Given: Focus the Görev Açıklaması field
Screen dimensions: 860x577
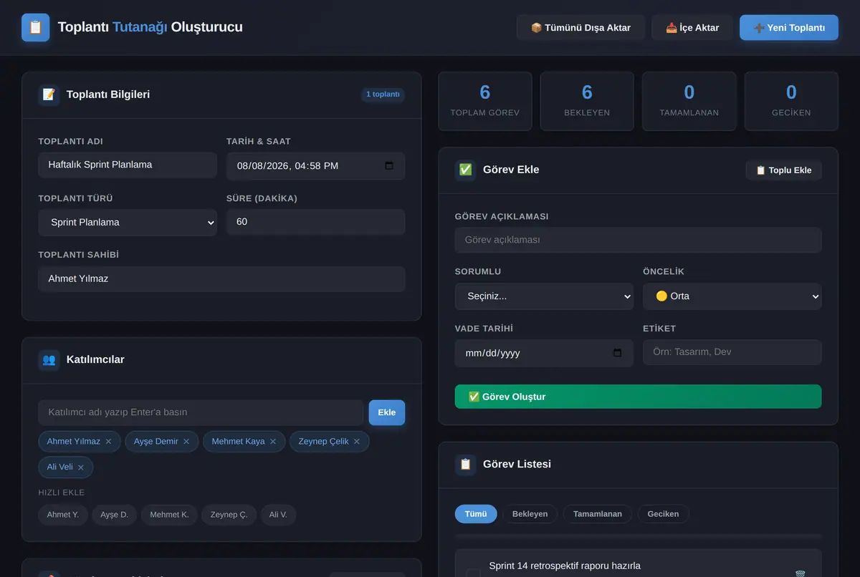Looking at the screenshot, I should [639, 240].
